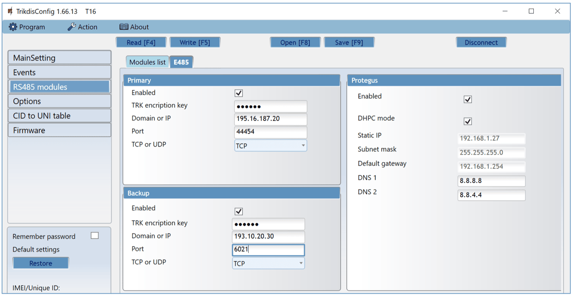
Task: Click the About book icon
Action: [124, 27]
